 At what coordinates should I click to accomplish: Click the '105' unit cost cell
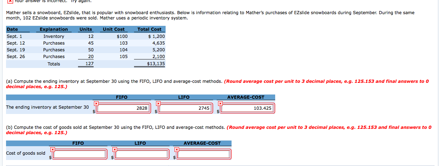[123, 57]
